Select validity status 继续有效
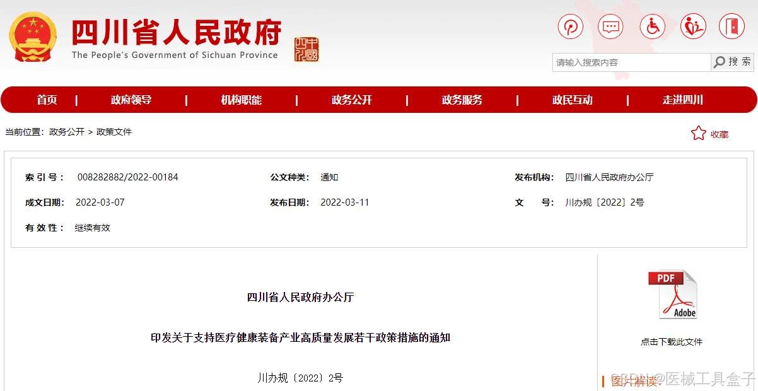Viewport: 758px width, 391px height. [x=93, y=228]
